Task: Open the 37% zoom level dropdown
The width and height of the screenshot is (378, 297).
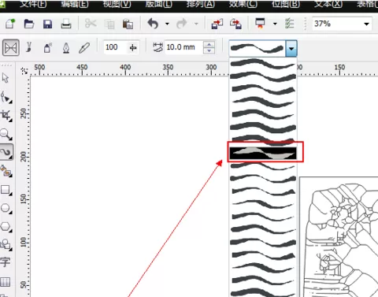Action: 366,24
